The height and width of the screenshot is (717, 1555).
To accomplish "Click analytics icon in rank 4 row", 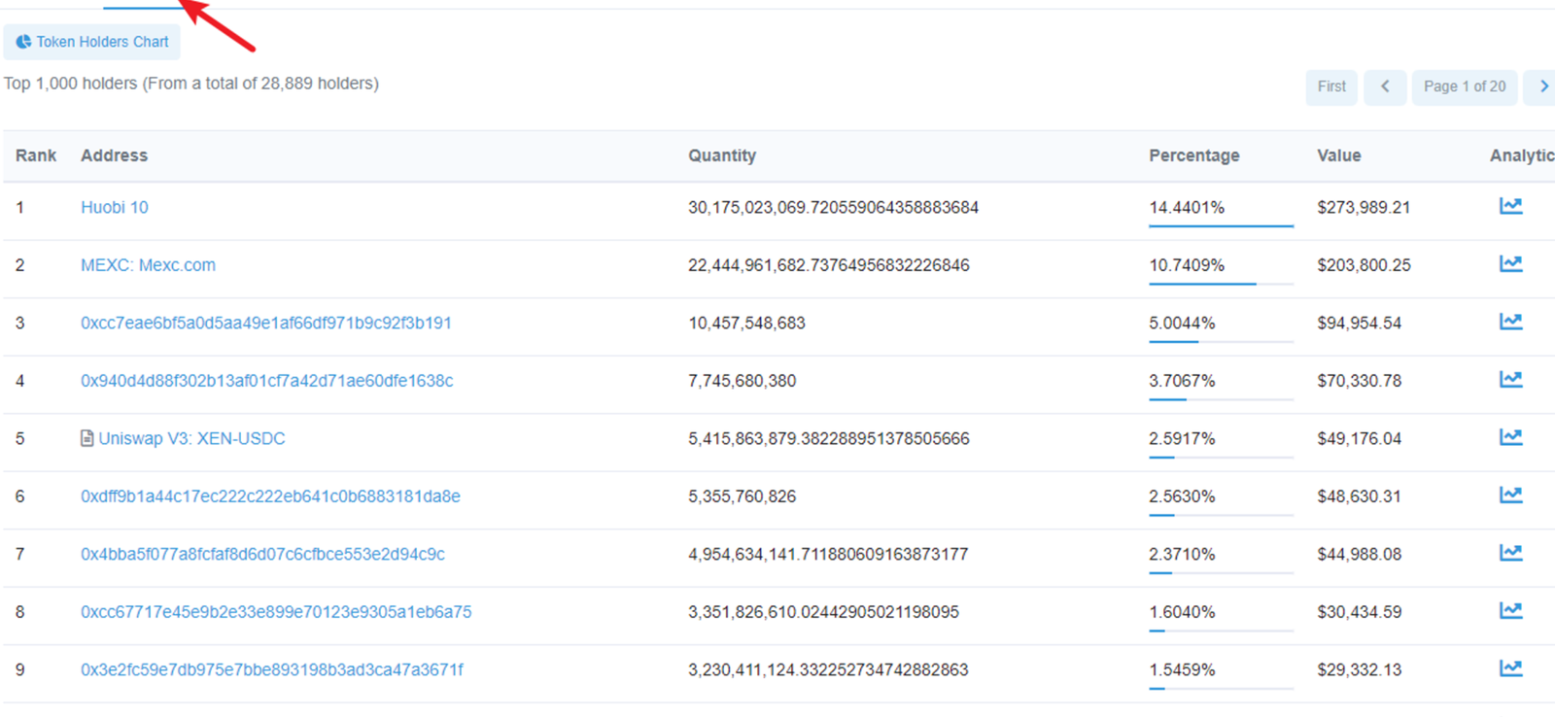I will tap(1510, 379).
